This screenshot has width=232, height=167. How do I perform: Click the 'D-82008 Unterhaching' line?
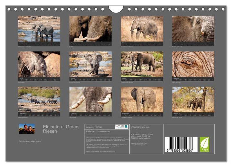click(141, 138)
